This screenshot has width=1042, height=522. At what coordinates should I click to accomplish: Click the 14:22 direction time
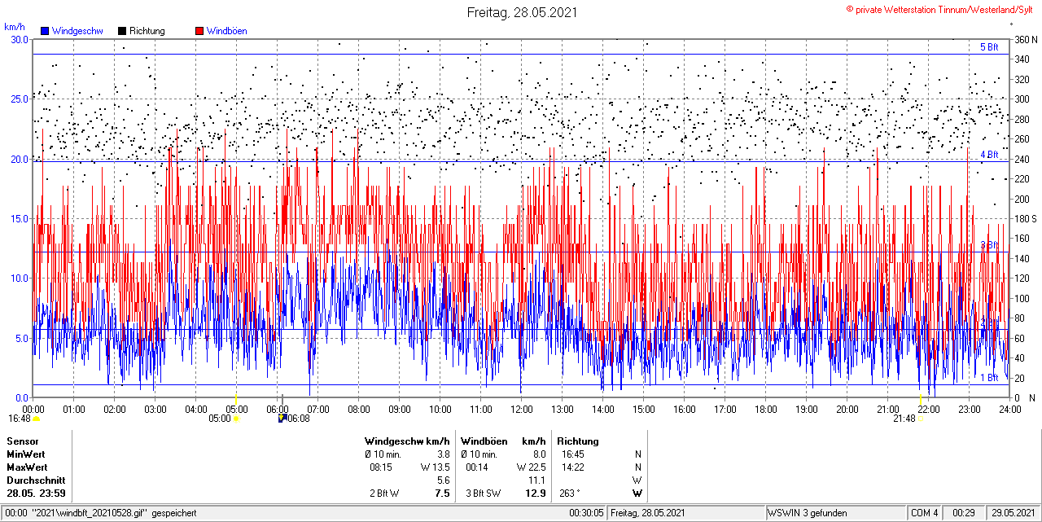click(x=572, y=467)
